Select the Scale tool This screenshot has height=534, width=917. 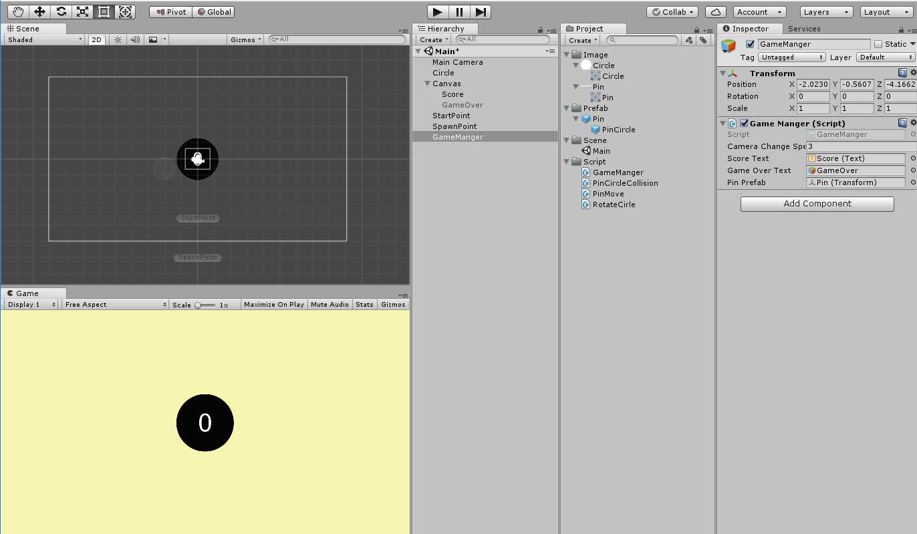pos(82,11)
